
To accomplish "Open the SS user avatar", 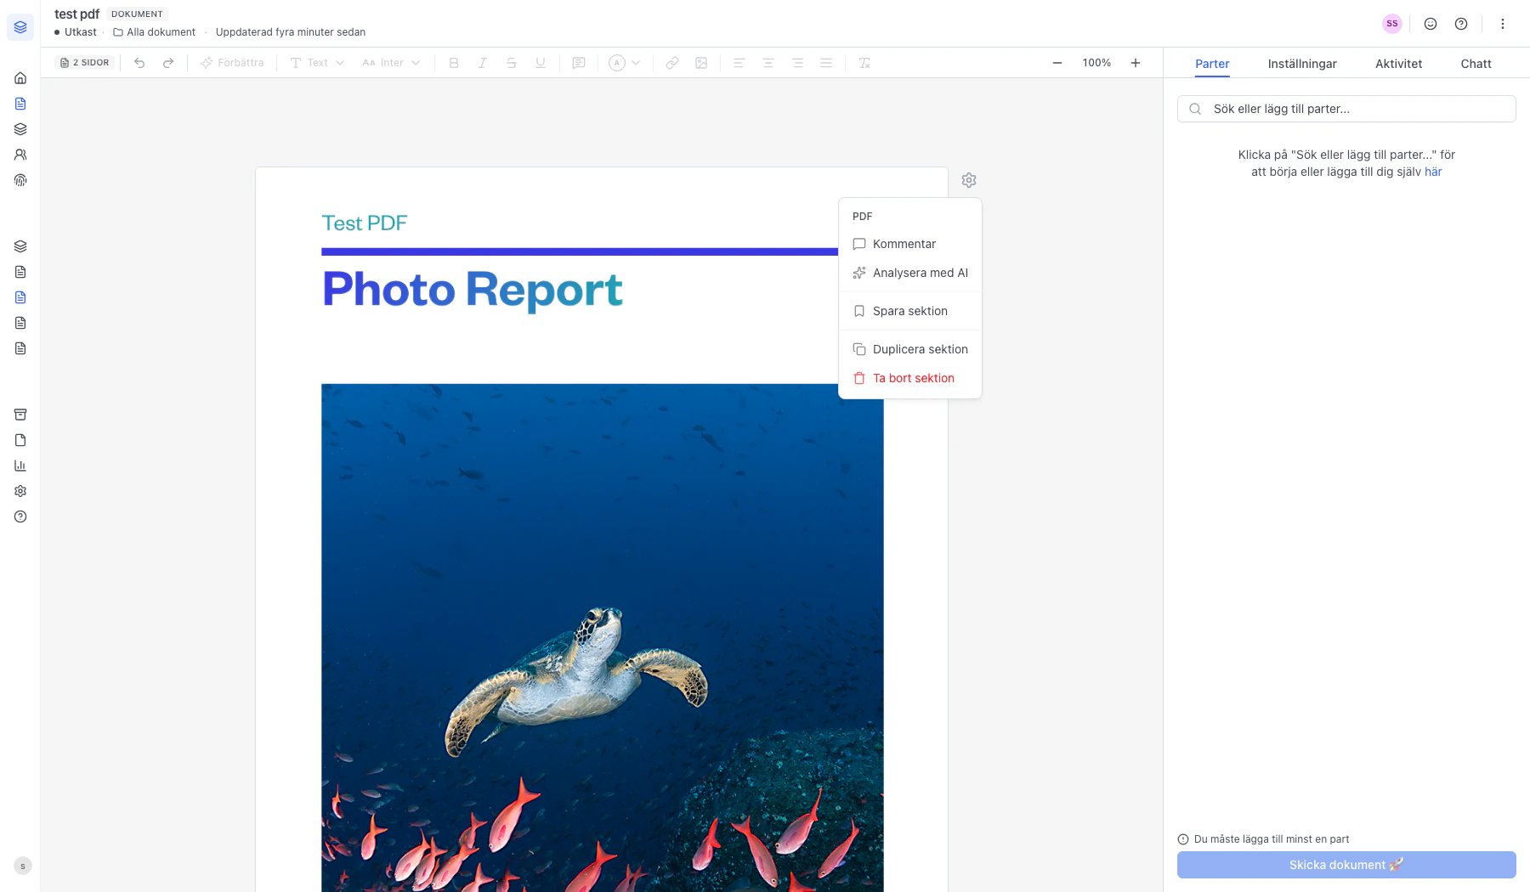I will coord(1392,24).
